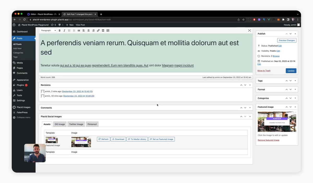Enter distraction-free writing mode

[249, 30]
